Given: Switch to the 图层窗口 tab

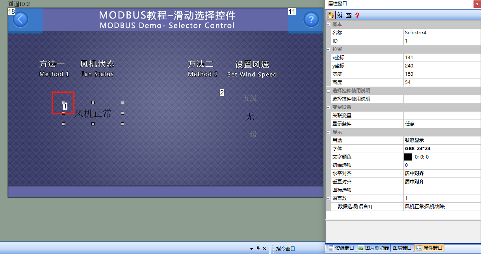Looking at the screenshot, I should point(403,248).
